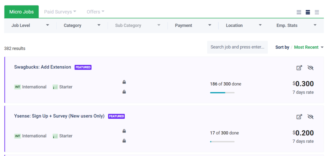Click 7 days rate under $0.200
329x156 pixels.
[303, 141]
